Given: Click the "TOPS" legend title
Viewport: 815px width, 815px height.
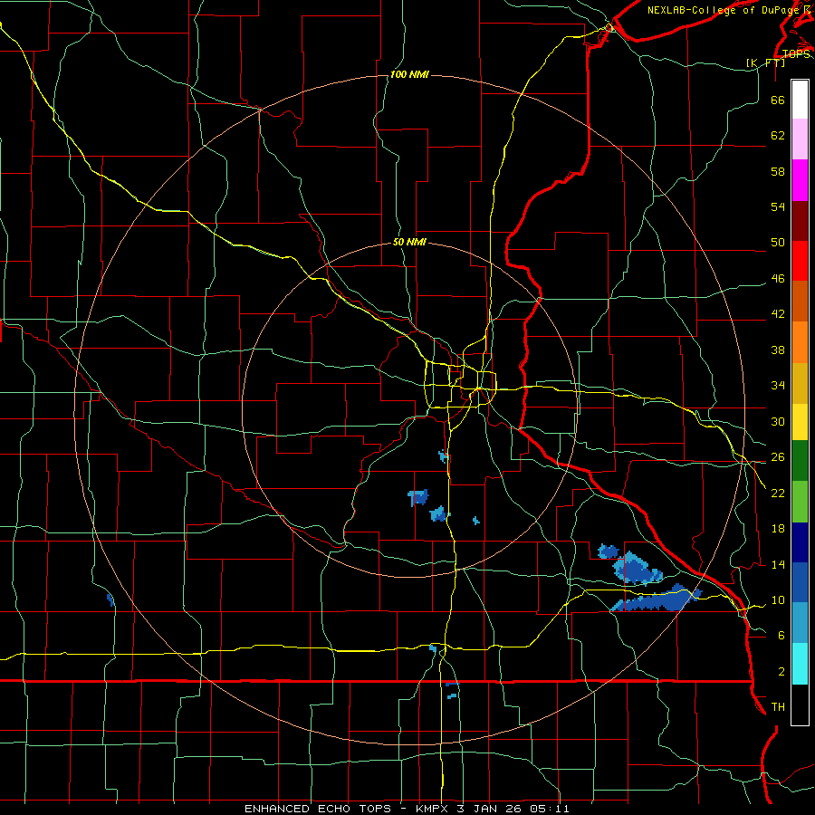Looking at the screenshot, I should tap(796, 54).
